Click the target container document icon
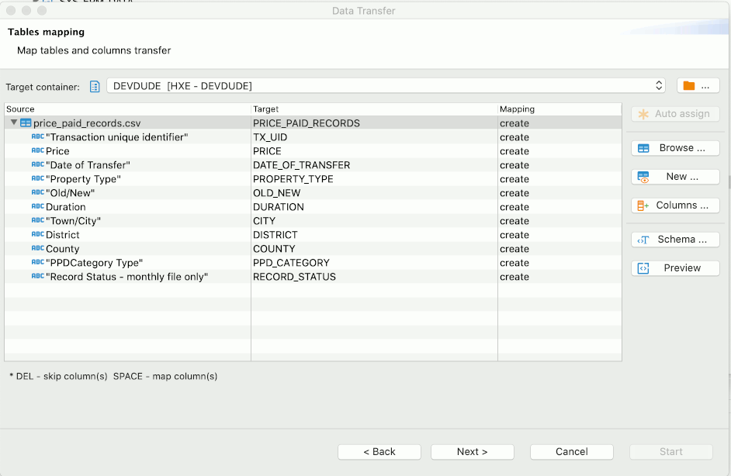The width and height of the screenshot is (731, 476). pyautogui.click(x=95, y=87)
